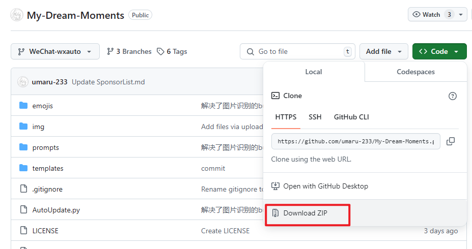The image size is (472, 249).
Task: Click the Watch button label
Action: click(431, 14)
